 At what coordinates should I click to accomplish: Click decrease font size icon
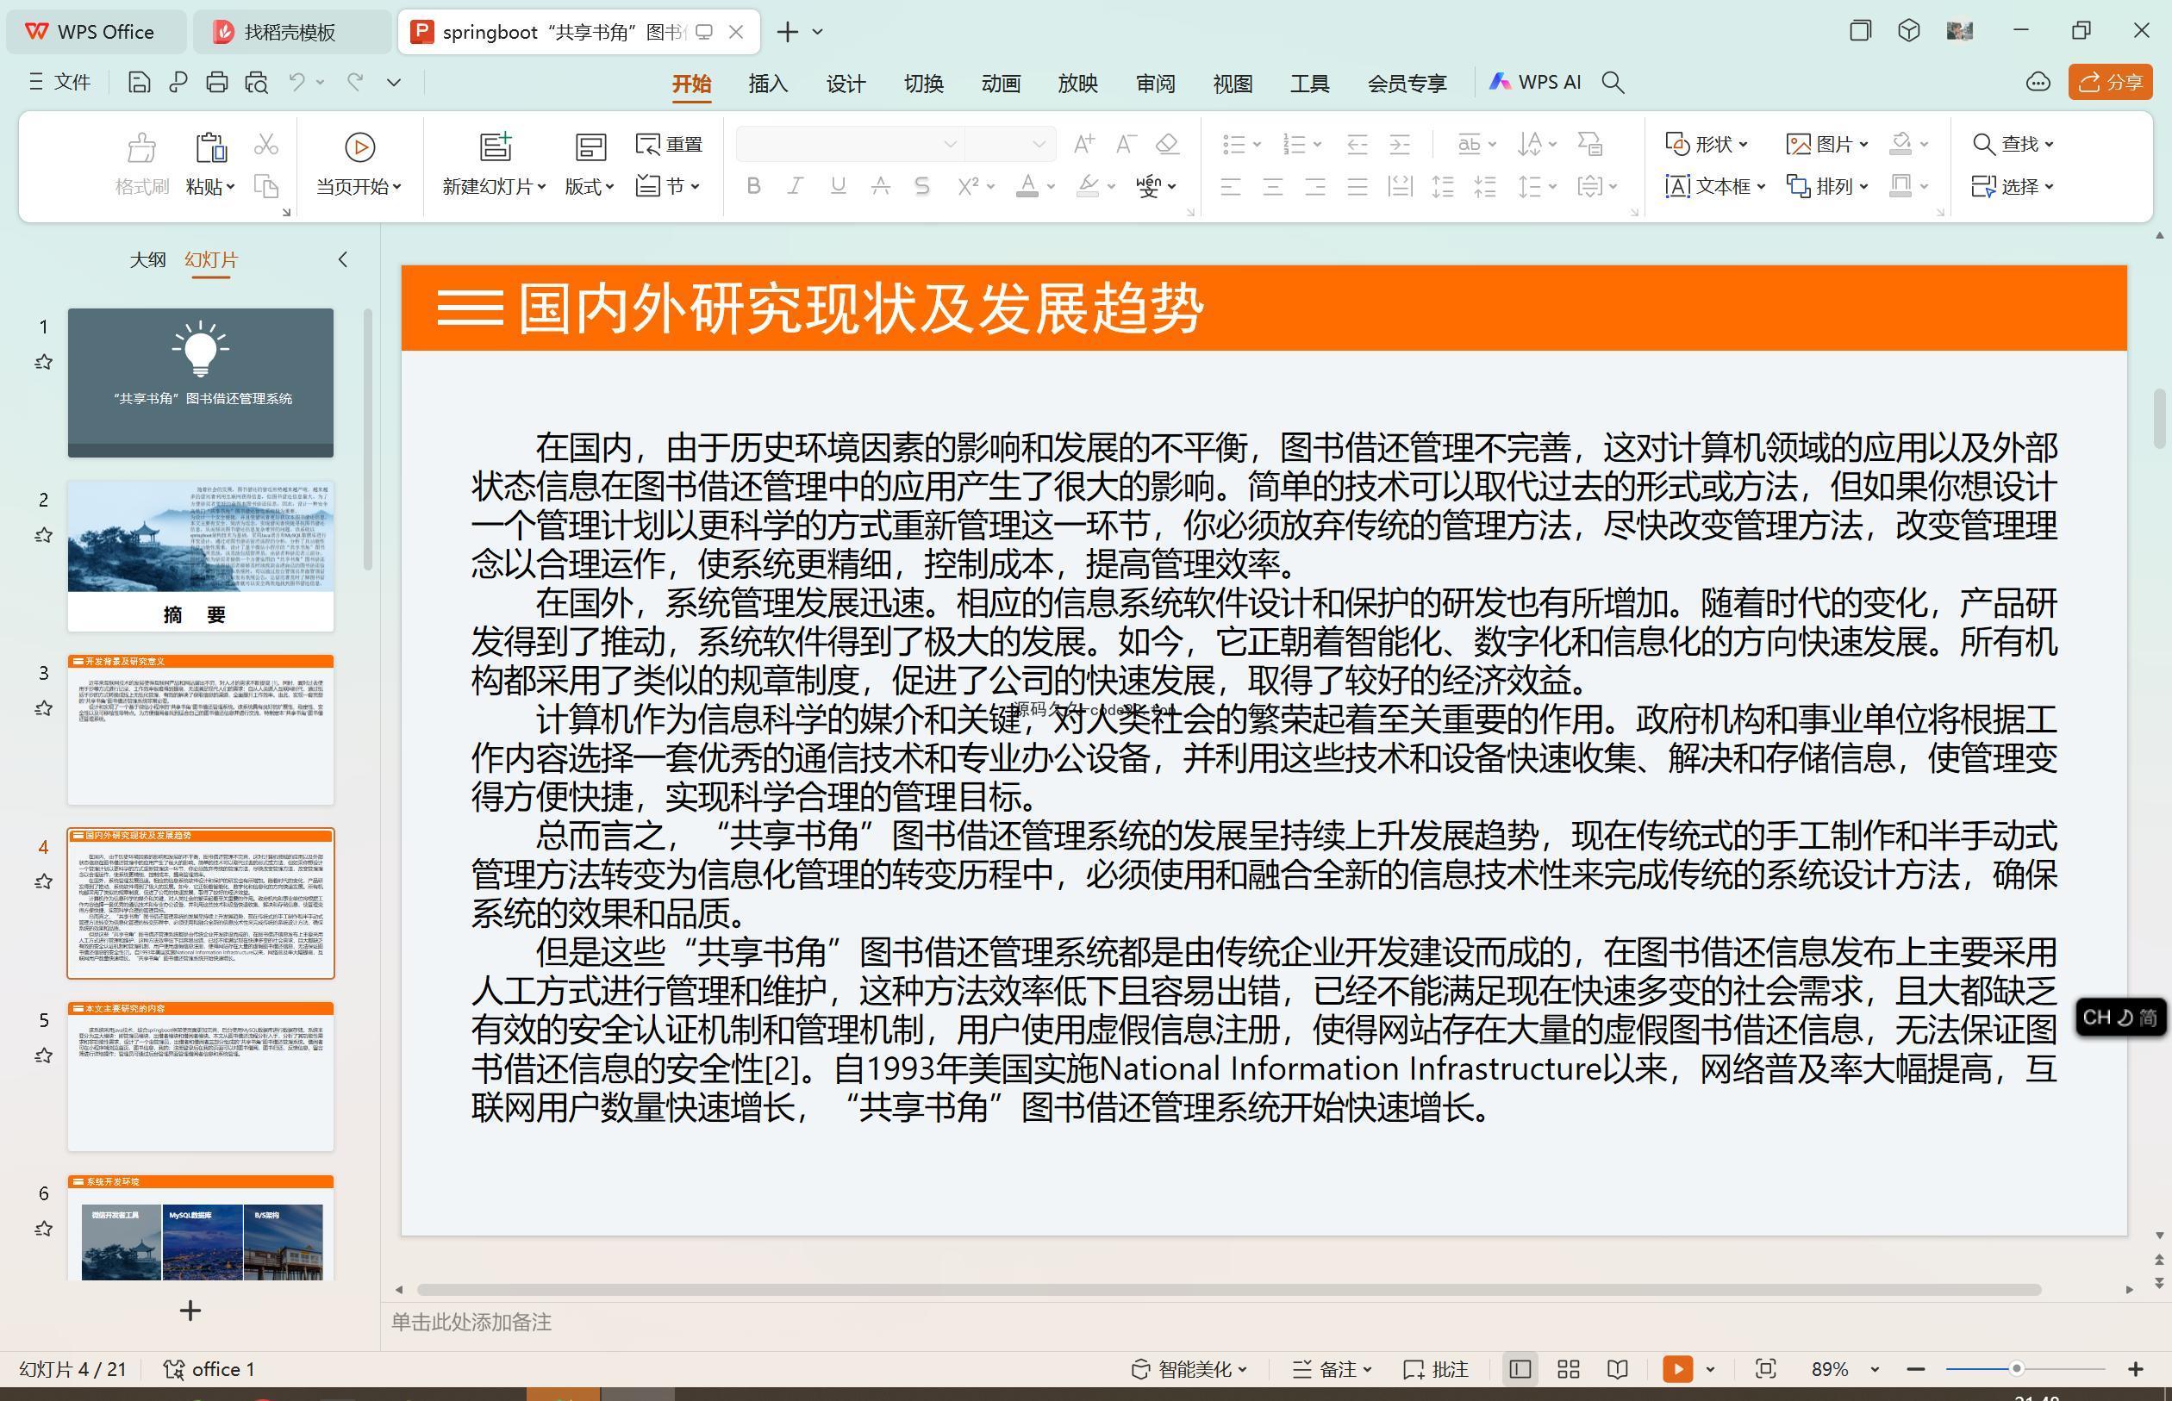pos(1126,144)
